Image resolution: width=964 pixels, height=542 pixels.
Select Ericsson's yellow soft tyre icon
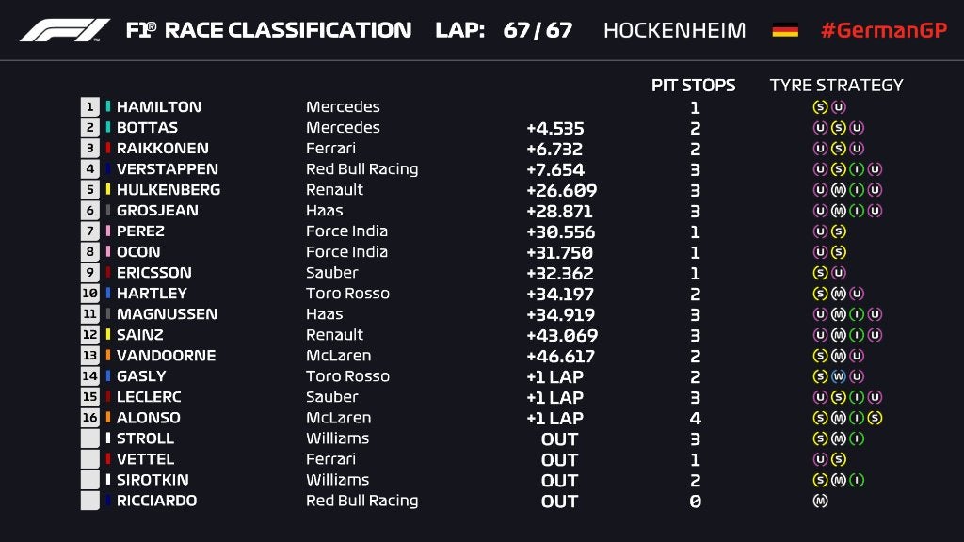point(819,273)
